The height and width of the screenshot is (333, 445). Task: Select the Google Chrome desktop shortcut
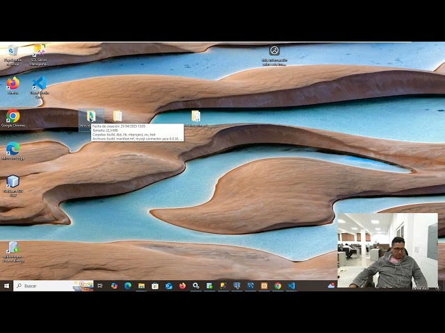pos(13,119)
